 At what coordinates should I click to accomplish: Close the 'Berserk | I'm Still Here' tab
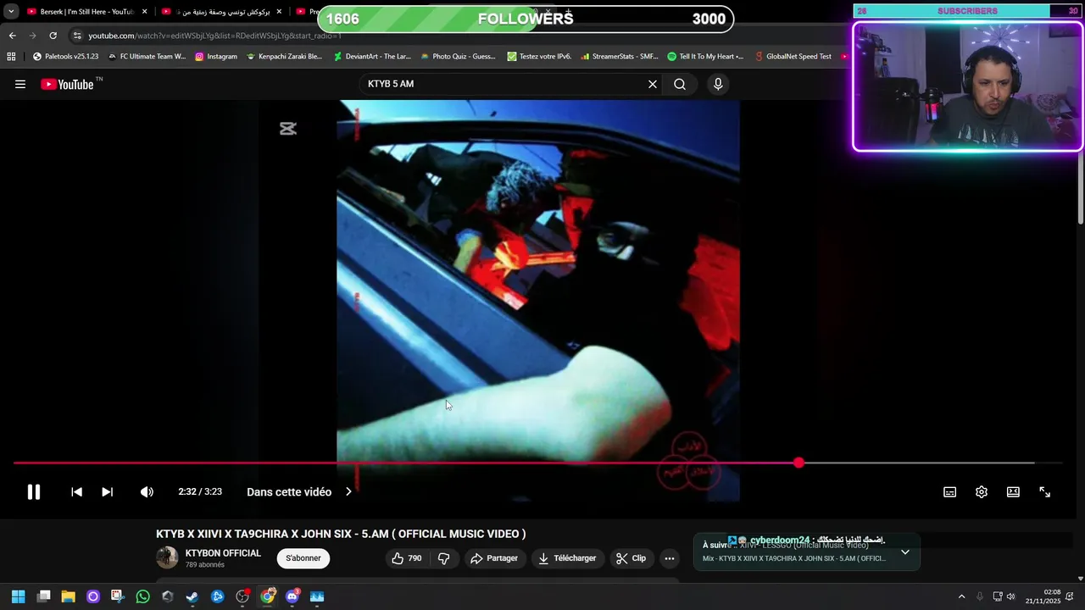tap(145, 12)
